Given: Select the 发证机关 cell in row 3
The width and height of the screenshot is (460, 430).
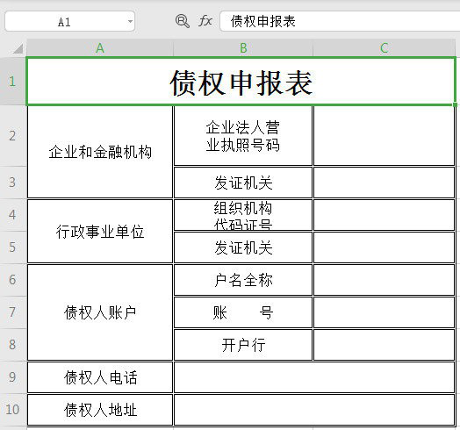Looking at the screenshot, I should pyautogui.click(x=243, y=183).
